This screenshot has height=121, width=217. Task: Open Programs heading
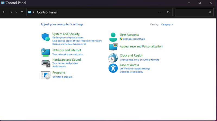coord(59,72)
